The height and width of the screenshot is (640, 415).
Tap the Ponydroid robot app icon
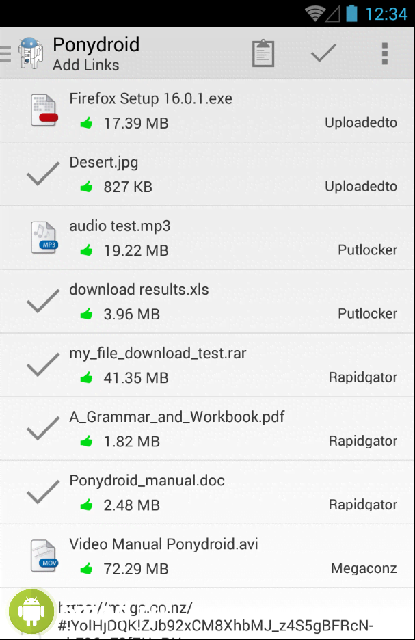tap(29, 53)
